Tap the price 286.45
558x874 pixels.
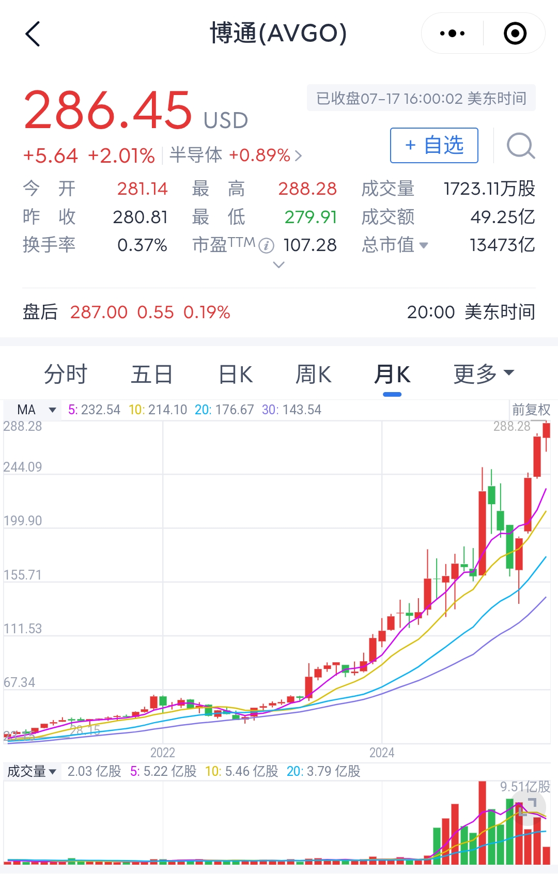pyautogui.click(x=108, y=110)
